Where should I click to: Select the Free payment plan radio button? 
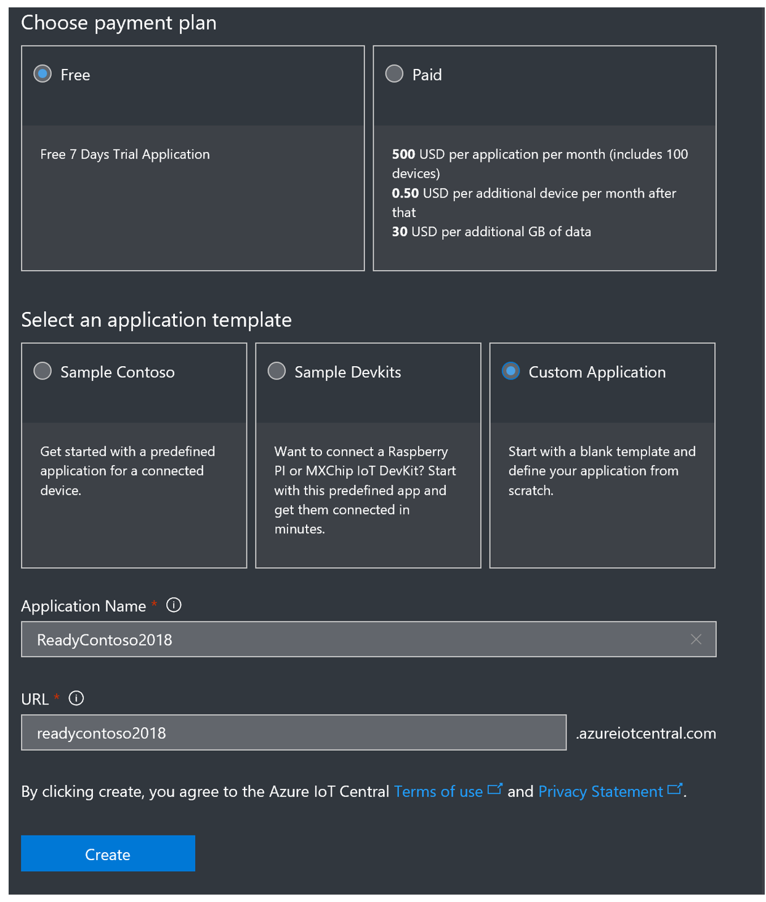coord(42,74)
